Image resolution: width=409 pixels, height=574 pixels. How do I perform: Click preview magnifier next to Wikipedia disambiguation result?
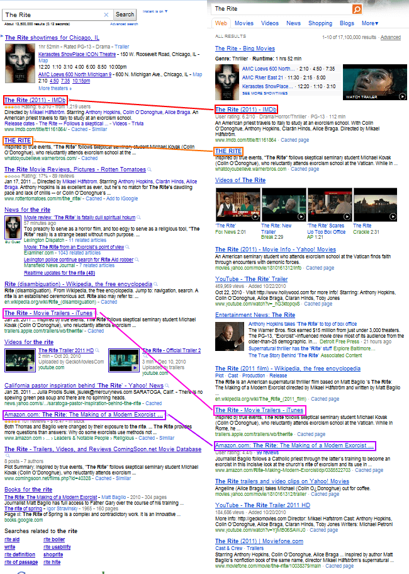click(x=155, y=284)
